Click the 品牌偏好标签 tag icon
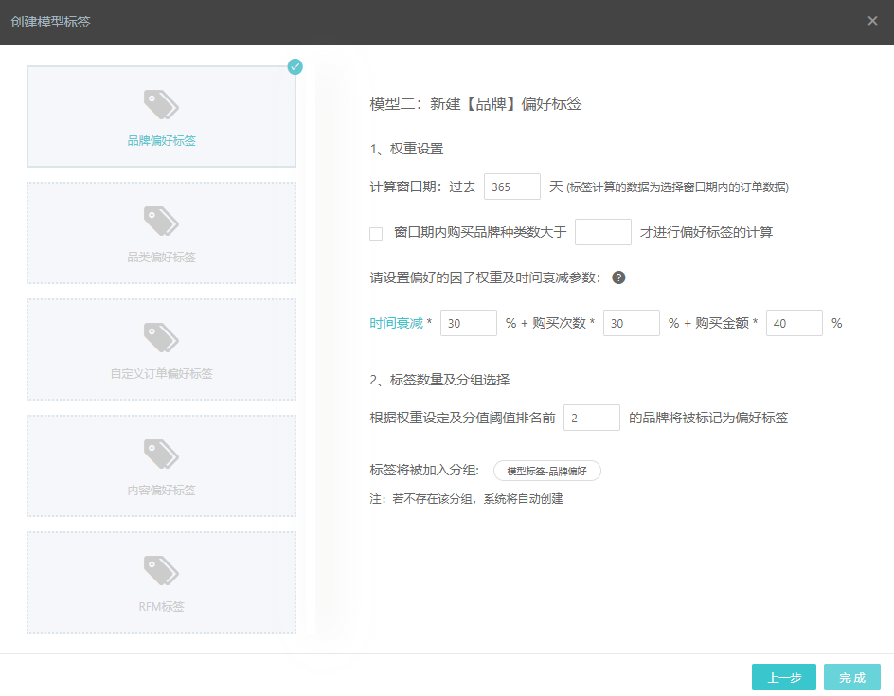Screen dimensions: 894x696 pos(161,103)
